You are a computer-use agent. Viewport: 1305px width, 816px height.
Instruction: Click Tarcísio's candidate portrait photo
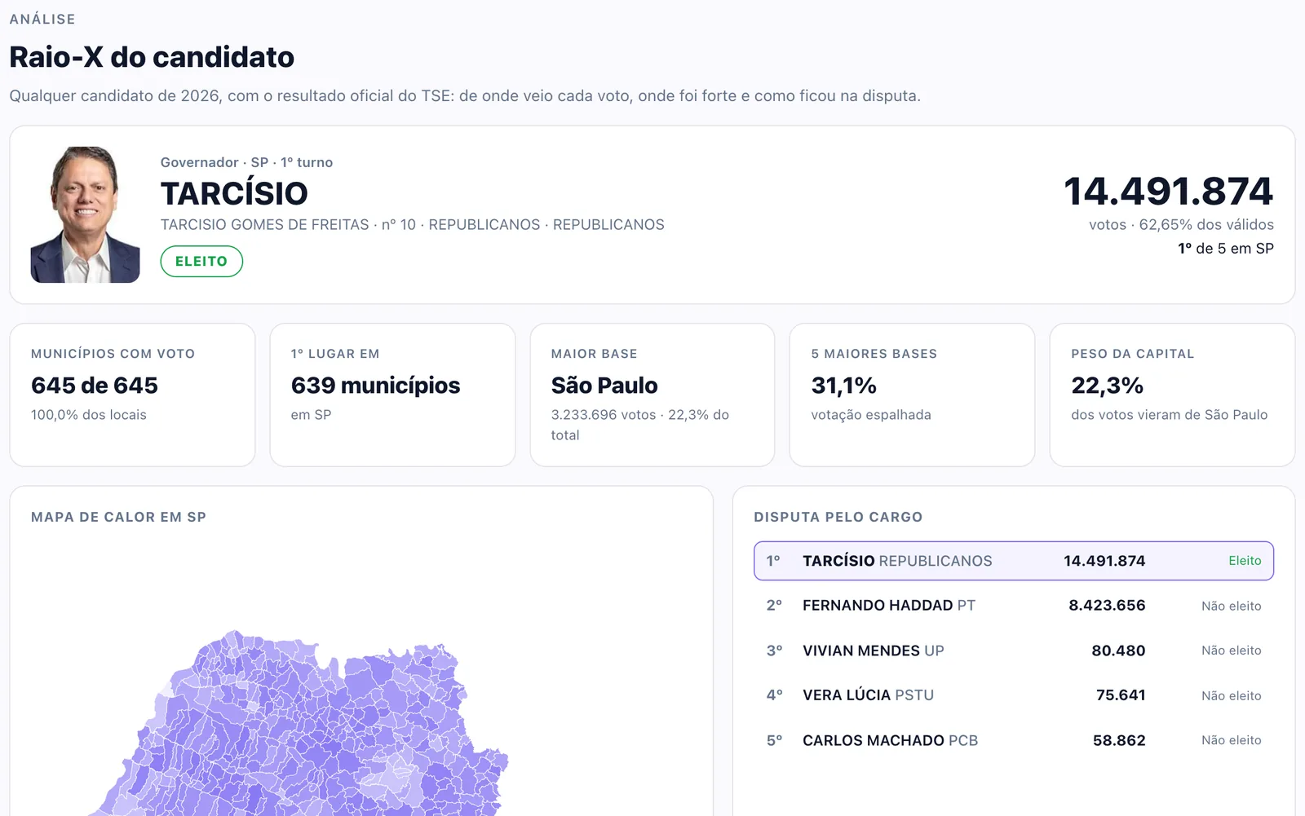tap(85, 214)
